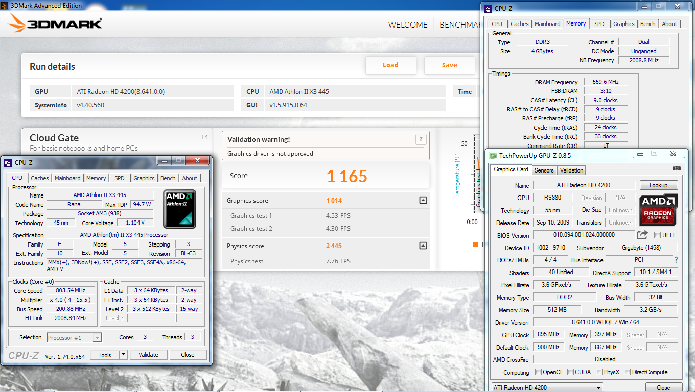Click the GPU-Z title bar icon
The height and width of the screenshot is (392, 695).
(493, 156)
